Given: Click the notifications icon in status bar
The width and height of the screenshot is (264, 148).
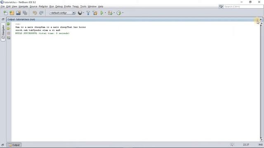Looking at the screenshot, I should [232, 144].
